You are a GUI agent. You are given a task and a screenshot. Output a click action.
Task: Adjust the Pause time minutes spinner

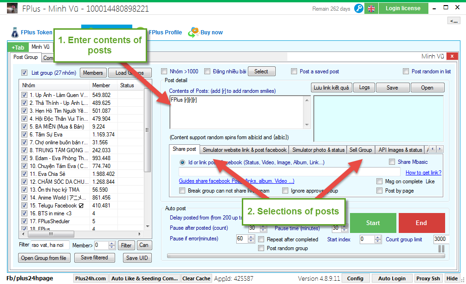pos(344,228)
